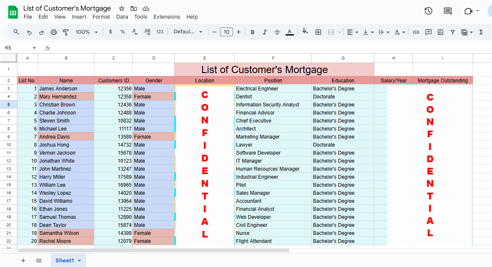Screen dimensions: 492x267
Task: Open the Name box dropdown arrow
Action: (x=34, y=48)
